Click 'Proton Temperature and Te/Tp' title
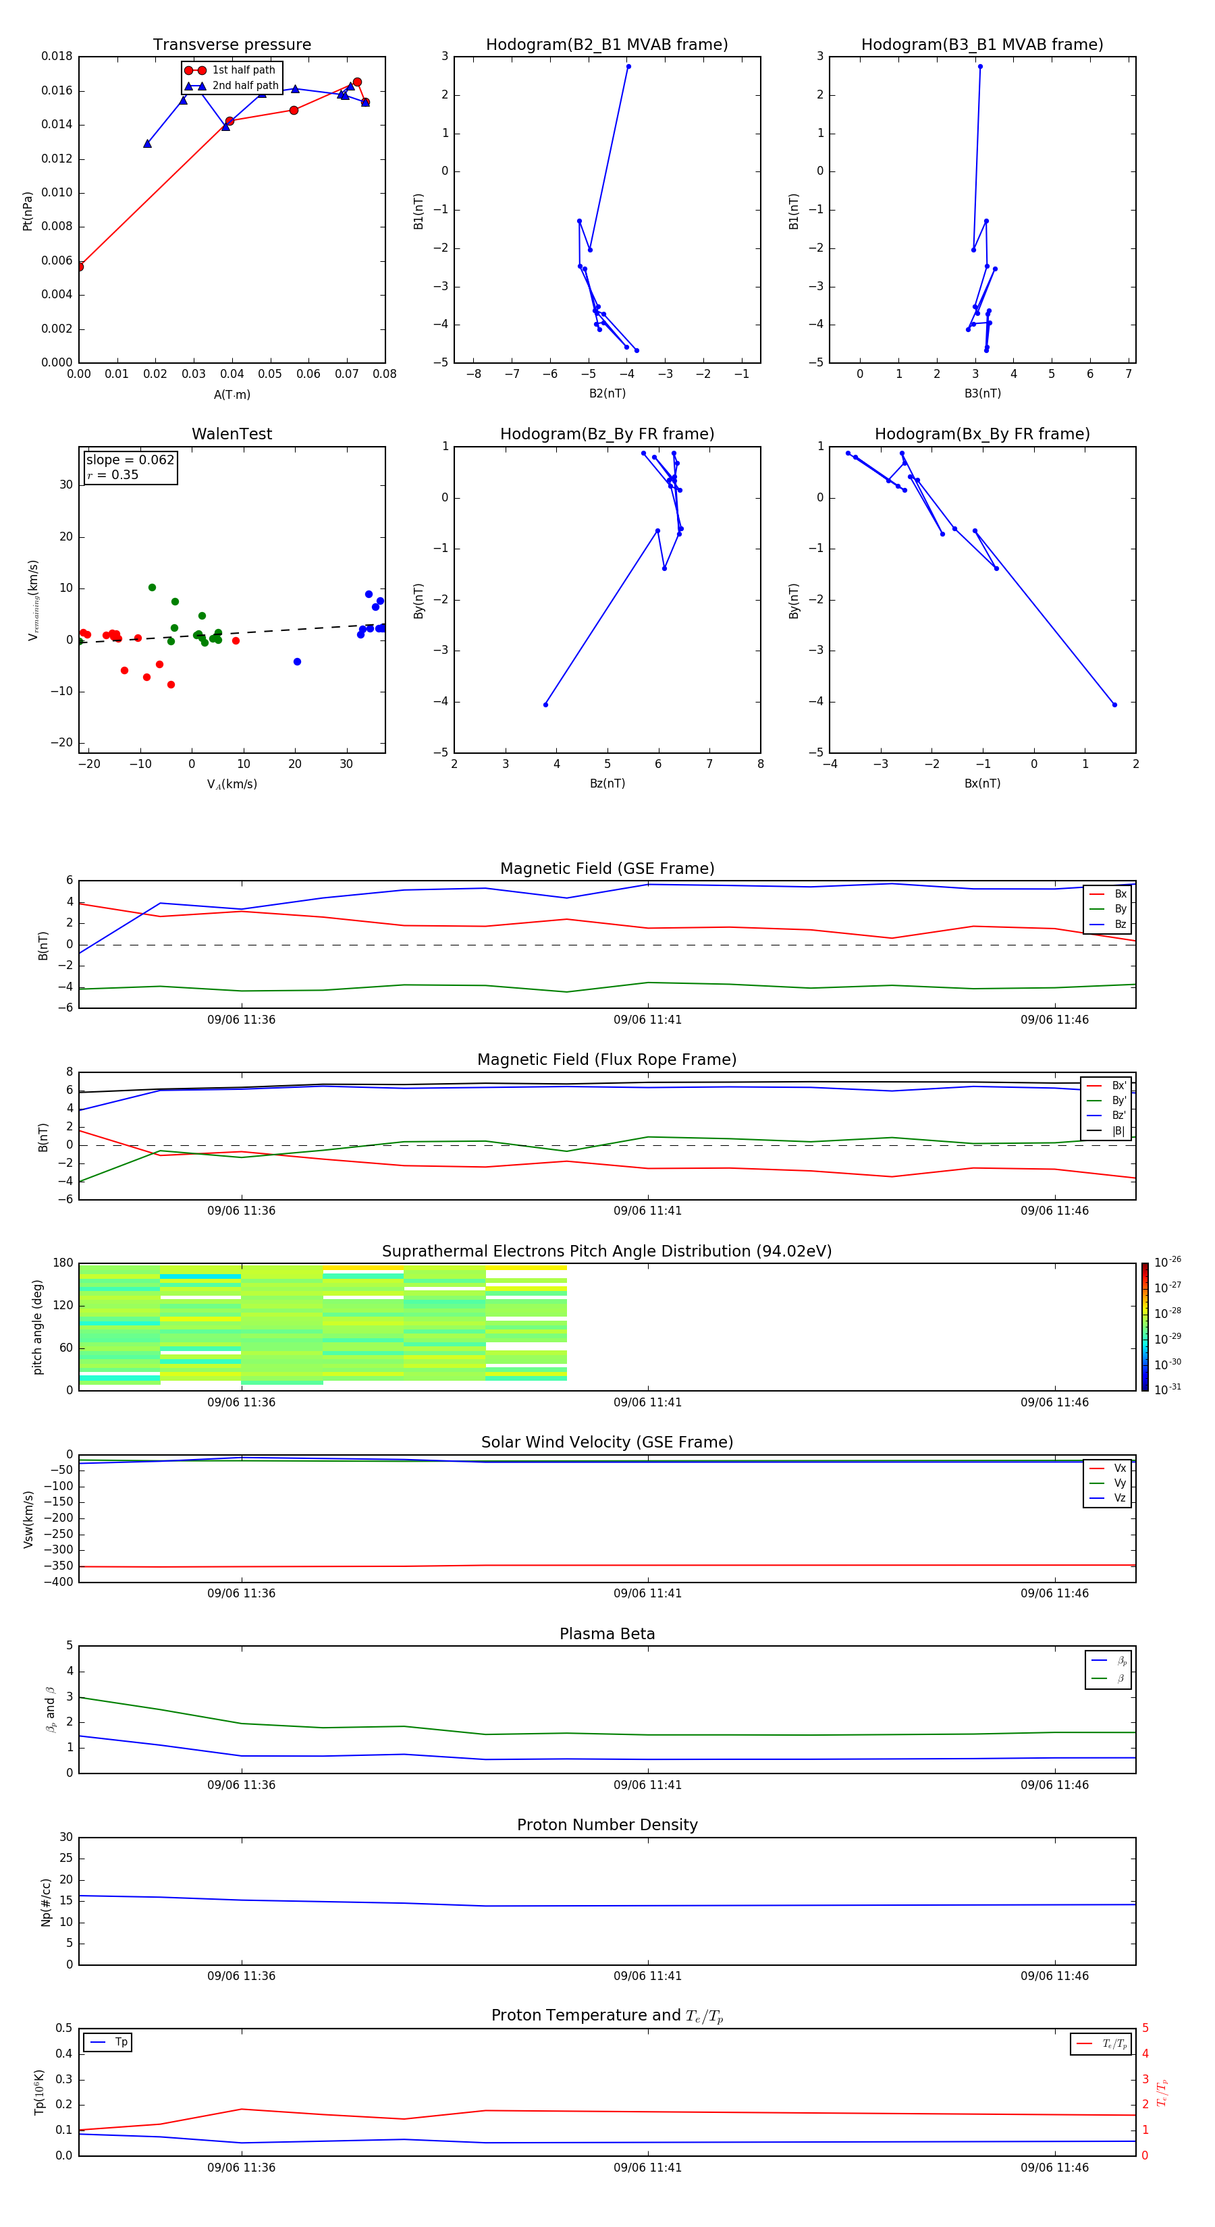 click(607, 2017)
